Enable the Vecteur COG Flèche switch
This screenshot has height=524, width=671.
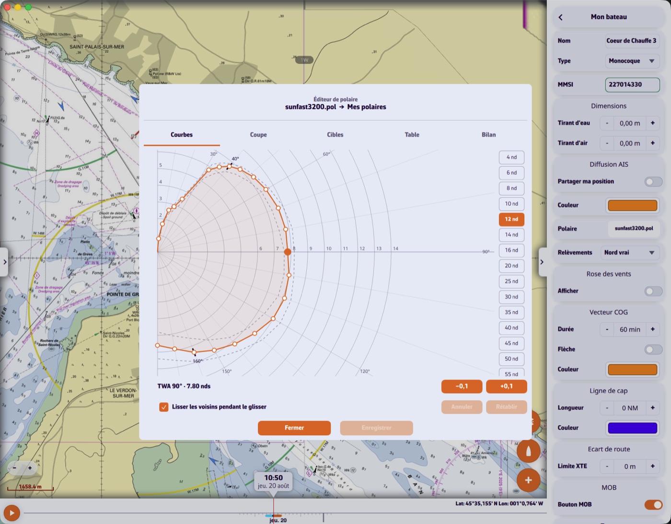(x=653, y=349)
